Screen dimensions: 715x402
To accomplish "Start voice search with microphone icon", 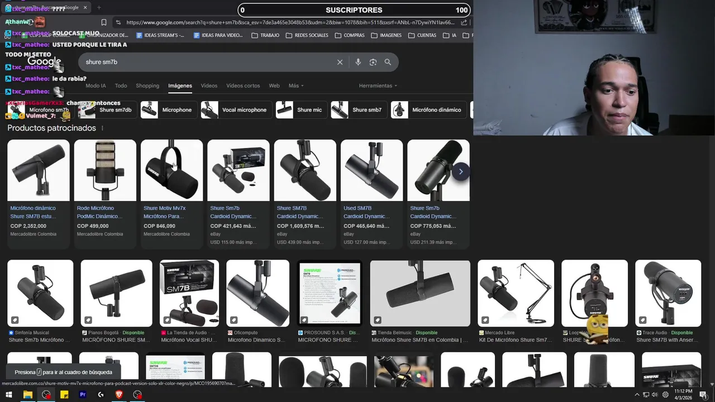I will 358,62.
